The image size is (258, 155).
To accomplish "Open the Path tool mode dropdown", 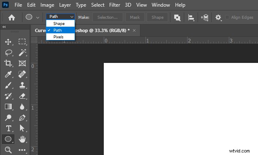I will tap(60, 17).
